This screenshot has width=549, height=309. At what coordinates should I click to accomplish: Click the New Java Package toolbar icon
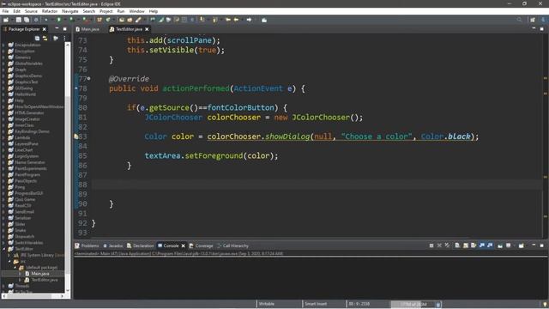(100, 20)
